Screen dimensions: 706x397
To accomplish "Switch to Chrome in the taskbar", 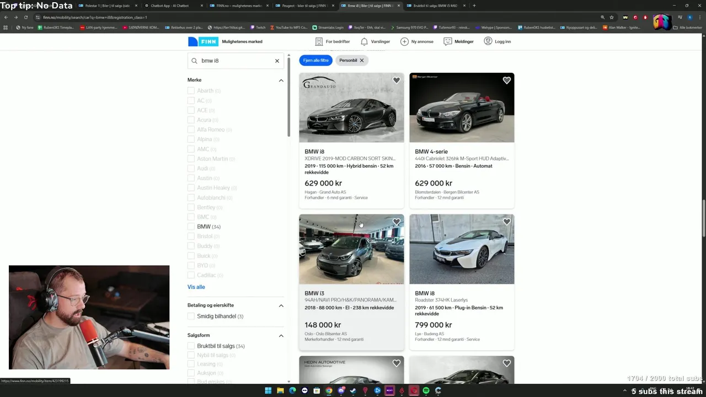I will click(329, 390).
